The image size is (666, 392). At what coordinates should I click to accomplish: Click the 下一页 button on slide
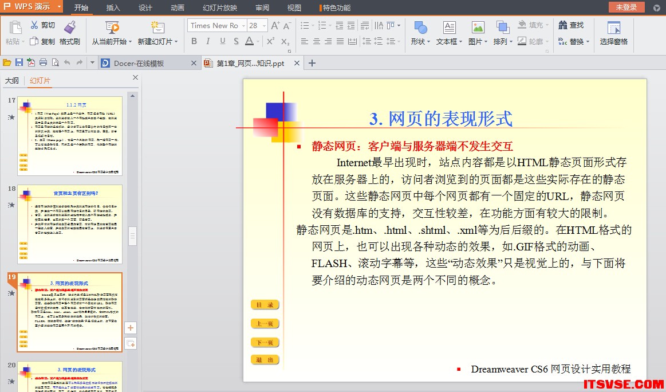[x=265, y=342]
